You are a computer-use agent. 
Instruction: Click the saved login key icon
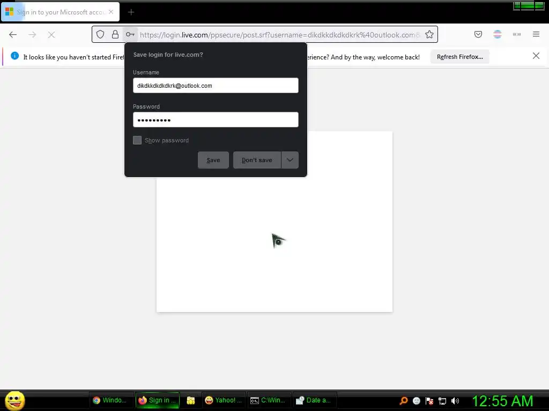pos(130,34)
